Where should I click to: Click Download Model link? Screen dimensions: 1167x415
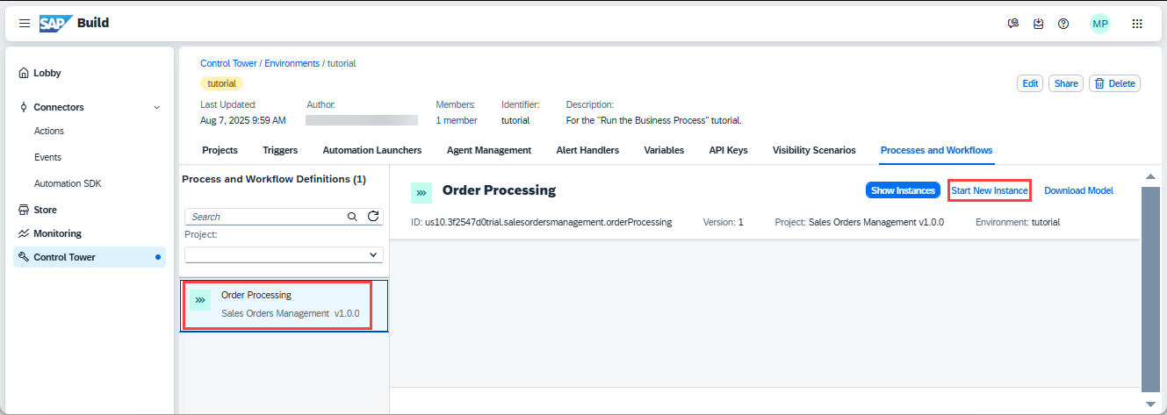[x=1078, y=190]
